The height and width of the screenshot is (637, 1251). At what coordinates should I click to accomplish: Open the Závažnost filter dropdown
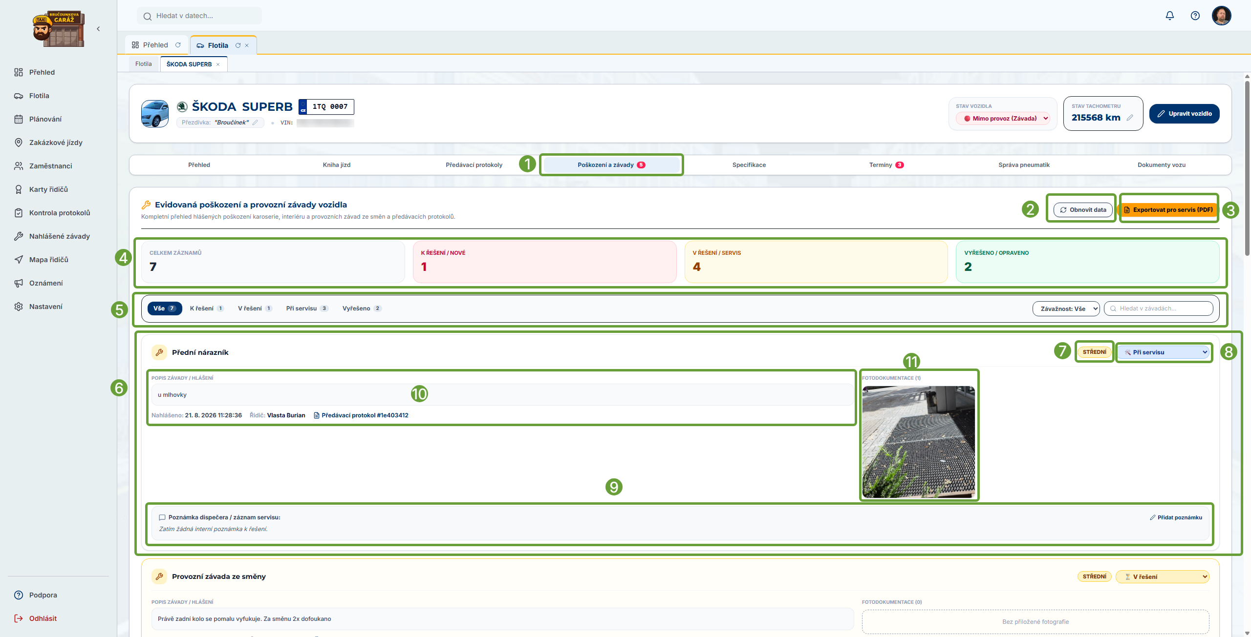pos(1066,308)
